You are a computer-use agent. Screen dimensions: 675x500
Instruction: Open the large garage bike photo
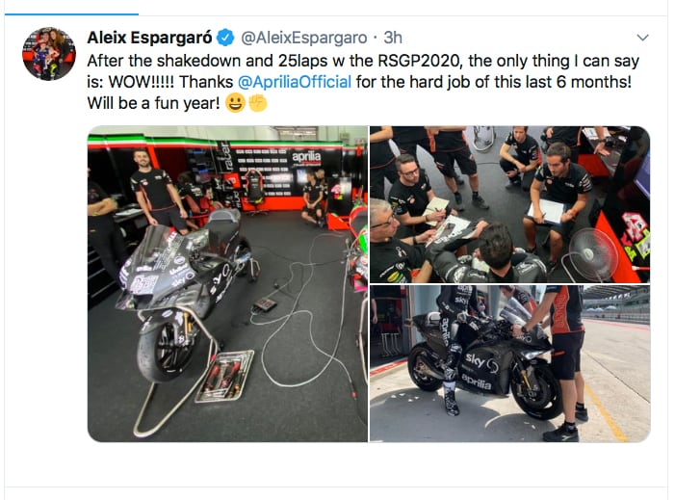point(227,284)
